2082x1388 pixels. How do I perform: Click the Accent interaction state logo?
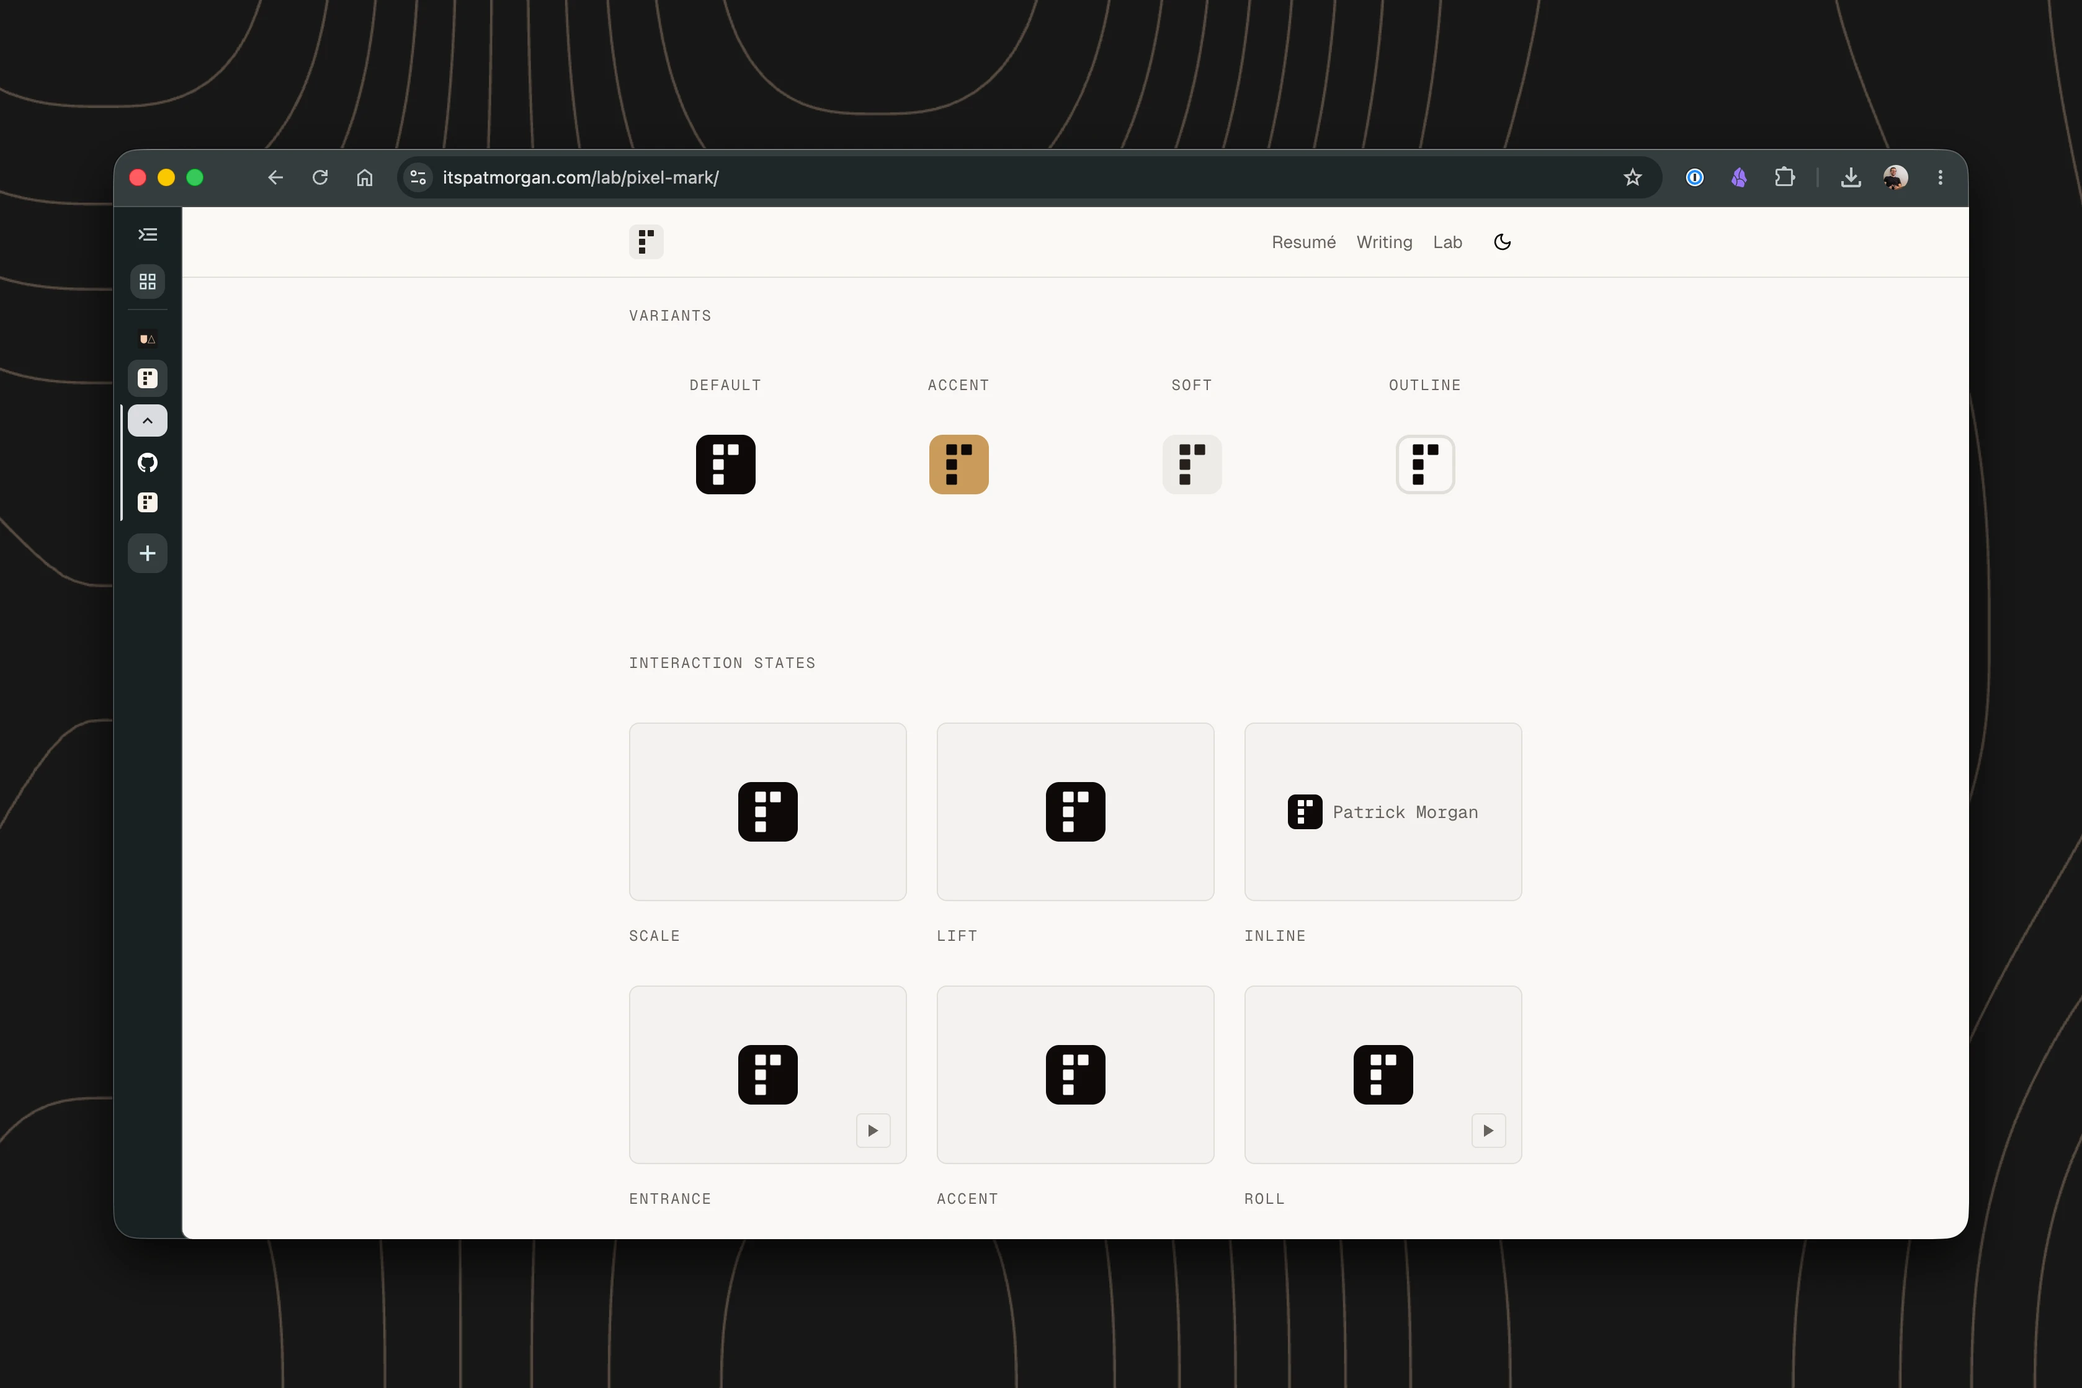click(1075, 1075)
